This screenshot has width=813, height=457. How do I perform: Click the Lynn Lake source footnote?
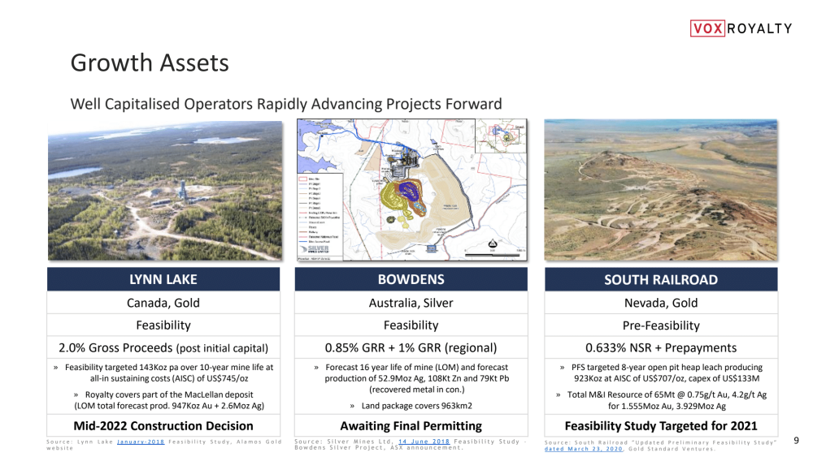click(x=164, y=445)
